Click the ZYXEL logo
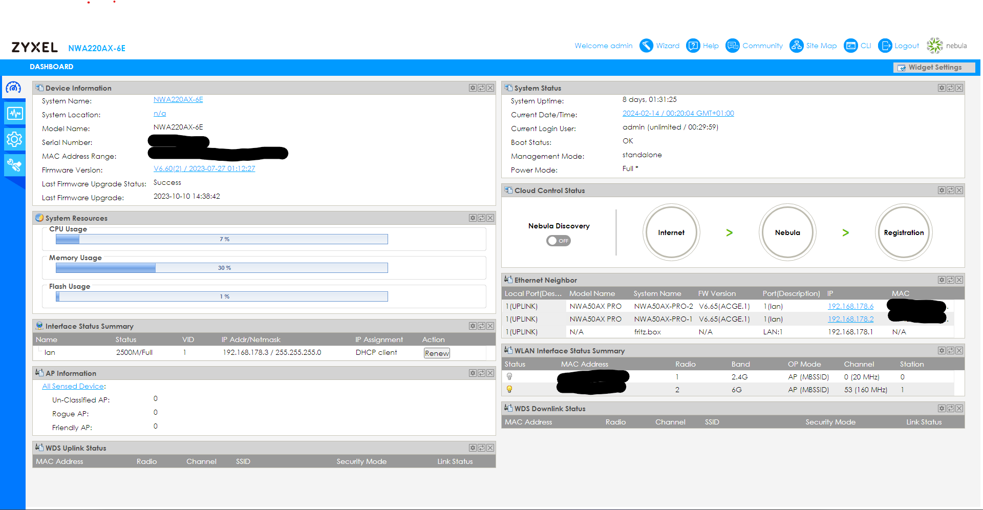 [35, 48]
